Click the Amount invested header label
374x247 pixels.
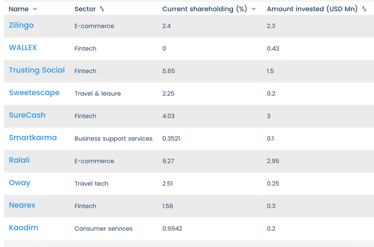(x=312, y=9)
